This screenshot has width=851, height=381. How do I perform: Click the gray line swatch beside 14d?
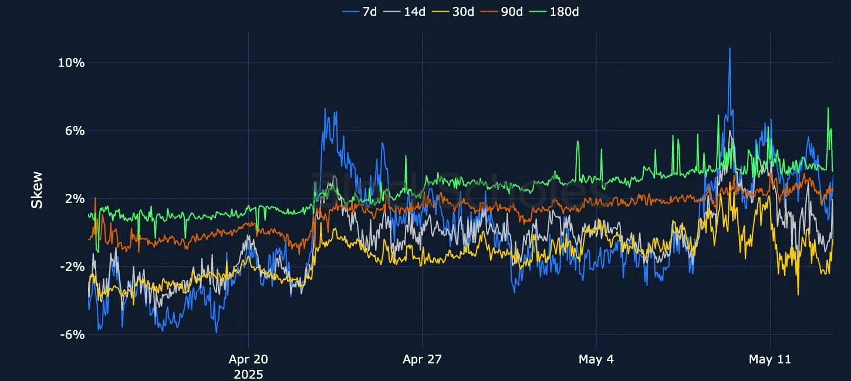[393, 11]
